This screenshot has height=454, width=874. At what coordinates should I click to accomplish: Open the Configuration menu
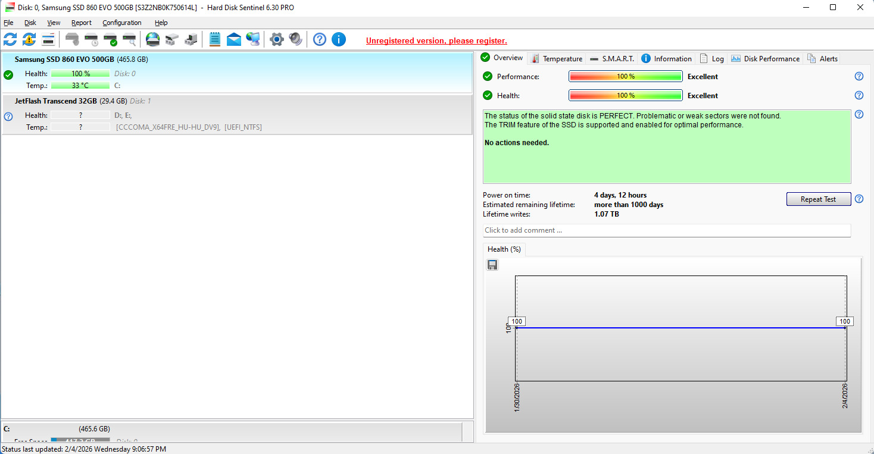(x=122, y=23)
